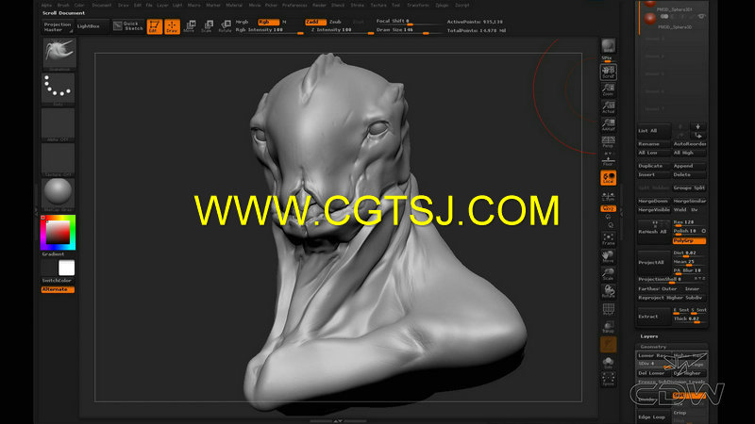Toggle PolyF polyframe display
Screen dimensions: 755x424
point(608,309)
